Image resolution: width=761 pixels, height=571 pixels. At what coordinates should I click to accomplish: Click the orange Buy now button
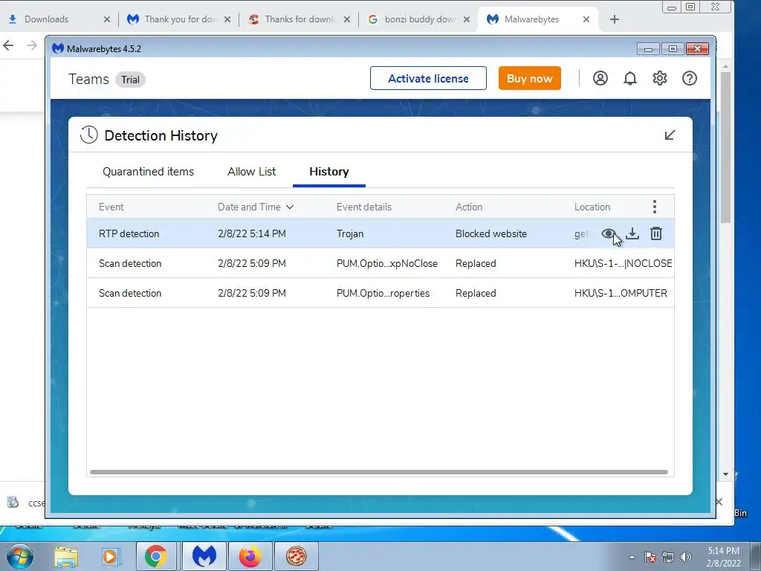coord(529,78)
